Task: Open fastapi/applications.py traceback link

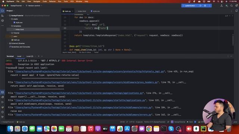Action: (x=79, y=93)
